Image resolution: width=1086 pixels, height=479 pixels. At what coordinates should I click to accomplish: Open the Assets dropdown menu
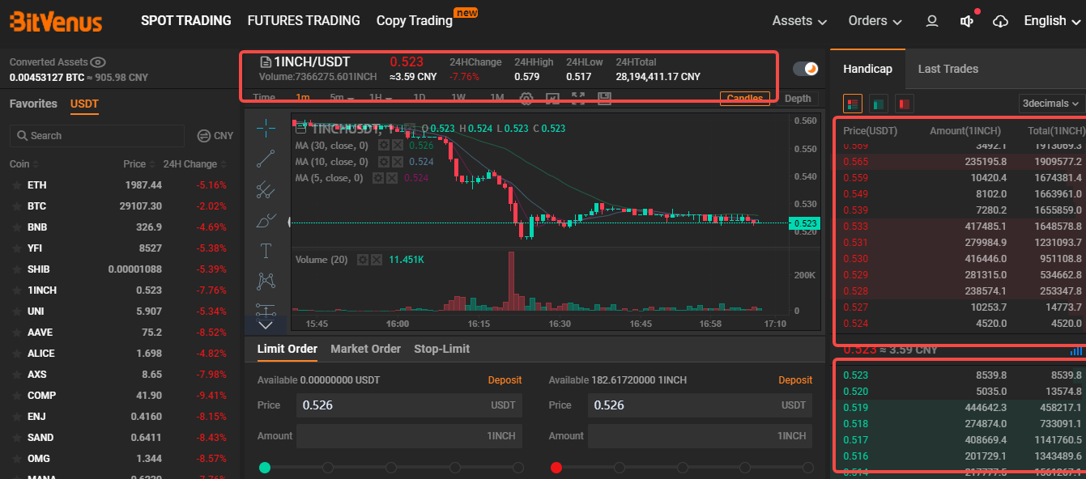(x=800, y=21)
